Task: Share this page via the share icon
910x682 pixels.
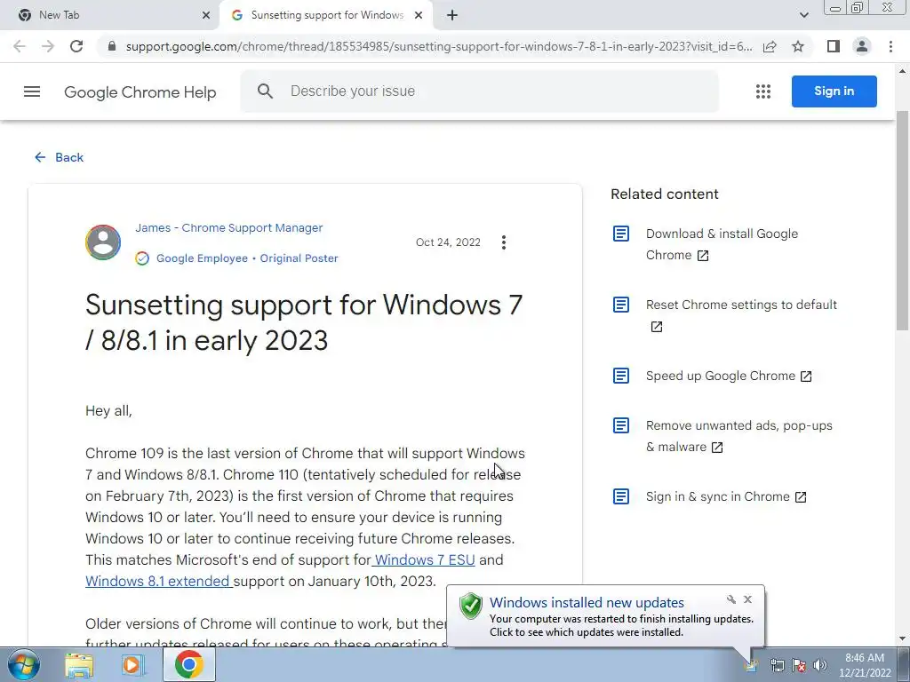Action: pos(770,46)
